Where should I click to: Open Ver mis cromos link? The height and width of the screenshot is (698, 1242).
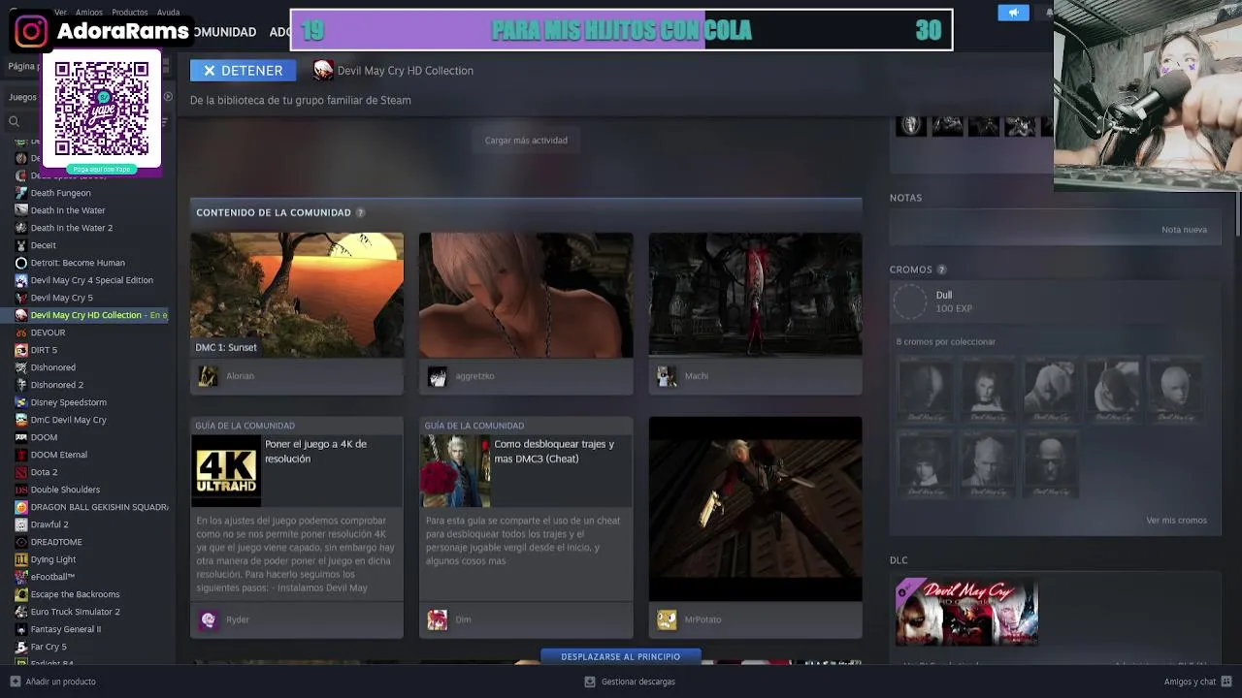1176,521
